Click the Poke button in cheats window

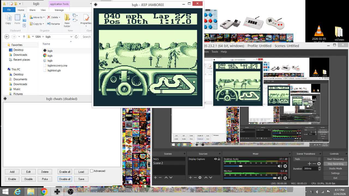[x=45, y=179]
